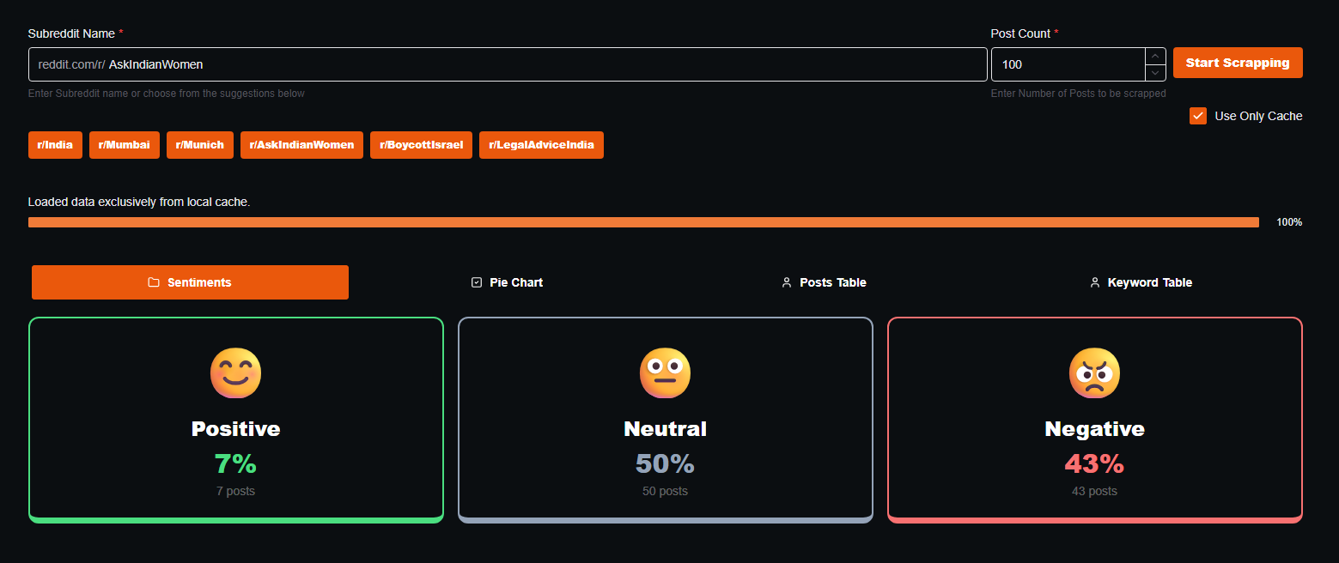
Task: Click the Negative sentiment card heading
Action: 1094,429
